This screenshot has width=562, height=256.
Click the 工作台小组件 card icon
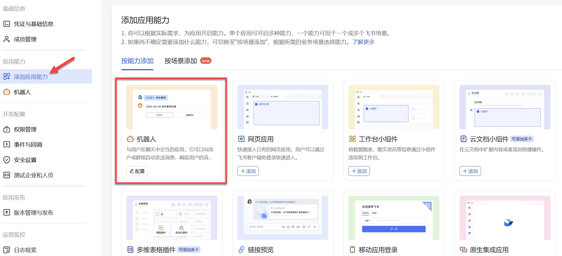352,139
